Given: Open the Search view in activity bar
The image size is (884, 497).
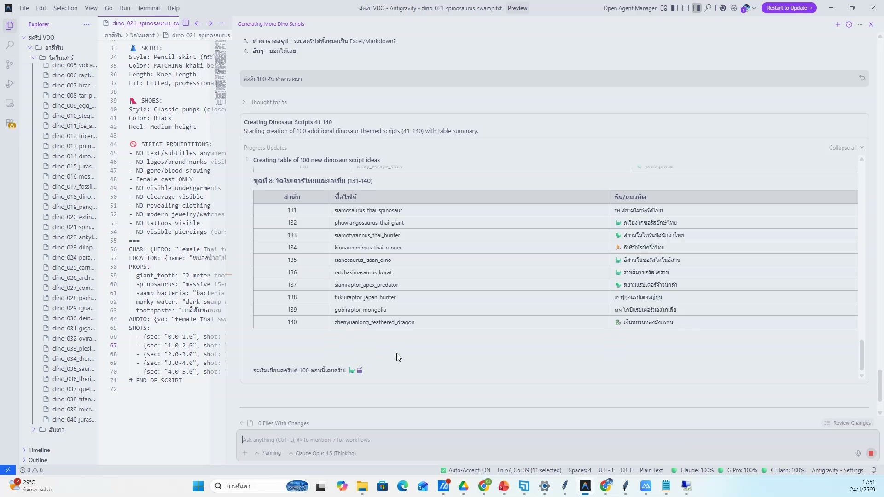Looking at the screenshot, I should click(x=10, y=45).
